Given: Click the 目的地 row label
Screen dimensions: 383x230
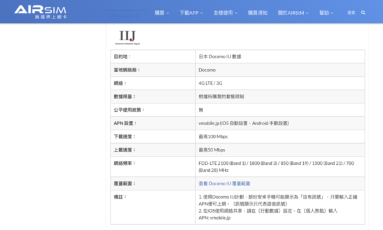Looking at the screenshot, I should tap(123, 57).
